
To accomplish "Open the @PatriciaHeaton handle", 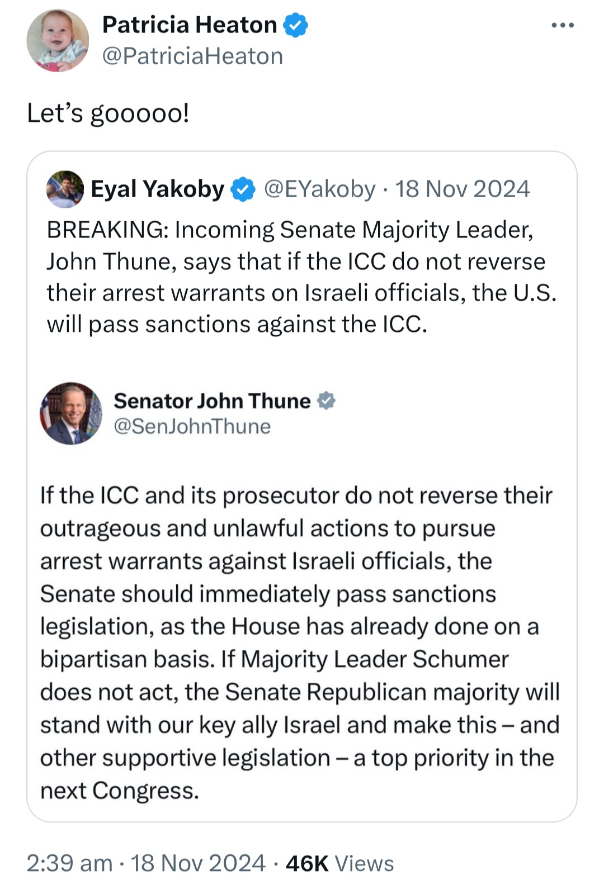I will 192,56.
